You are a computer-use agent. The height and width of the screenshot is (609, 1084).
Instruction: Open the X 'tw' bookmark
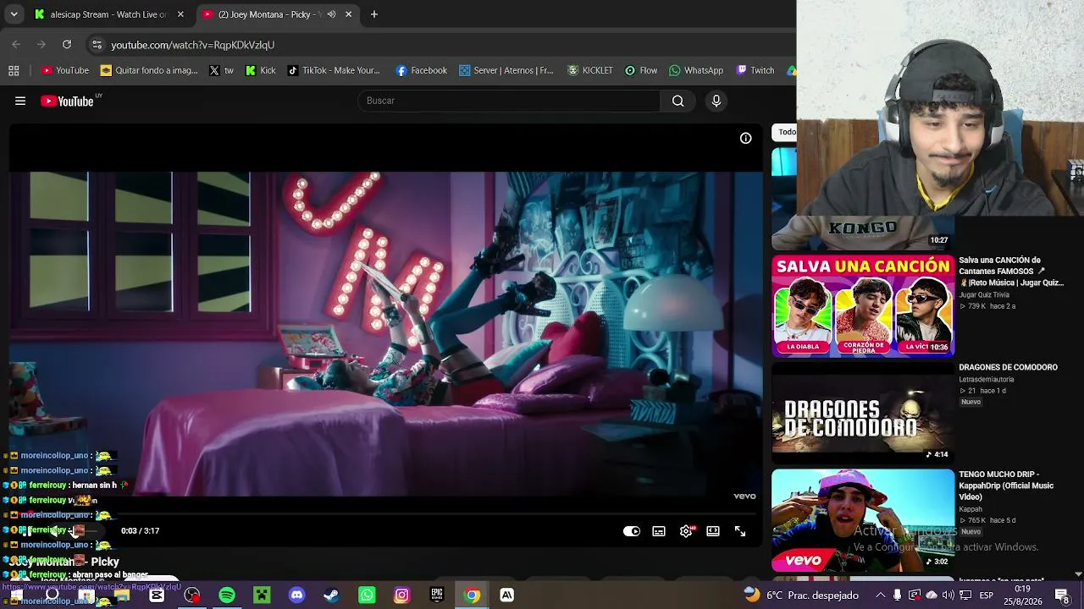pyautogui.click(x=222, y=71)
